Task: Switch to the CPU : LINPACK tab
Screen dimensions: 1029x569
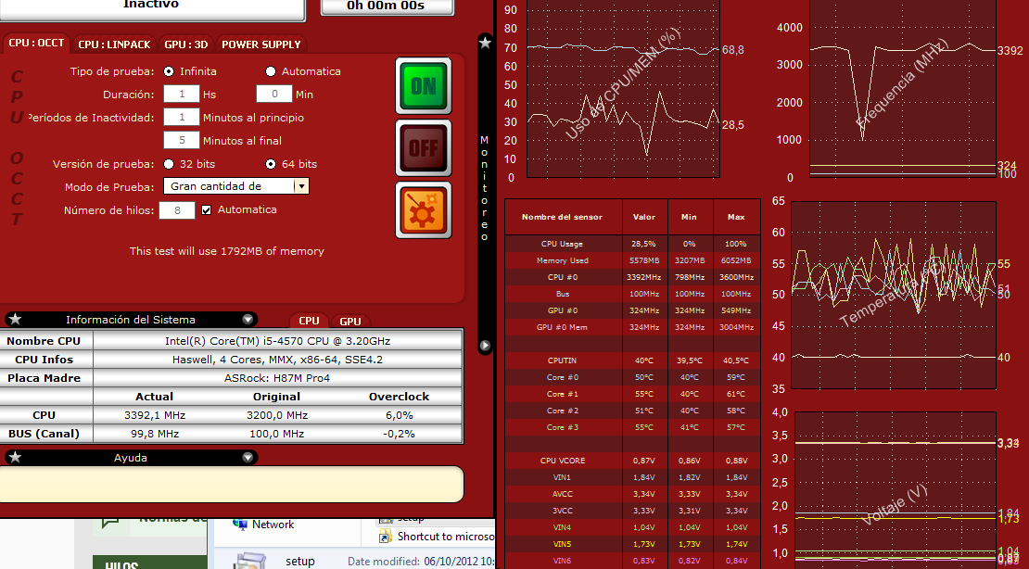Action: [114, 44]
